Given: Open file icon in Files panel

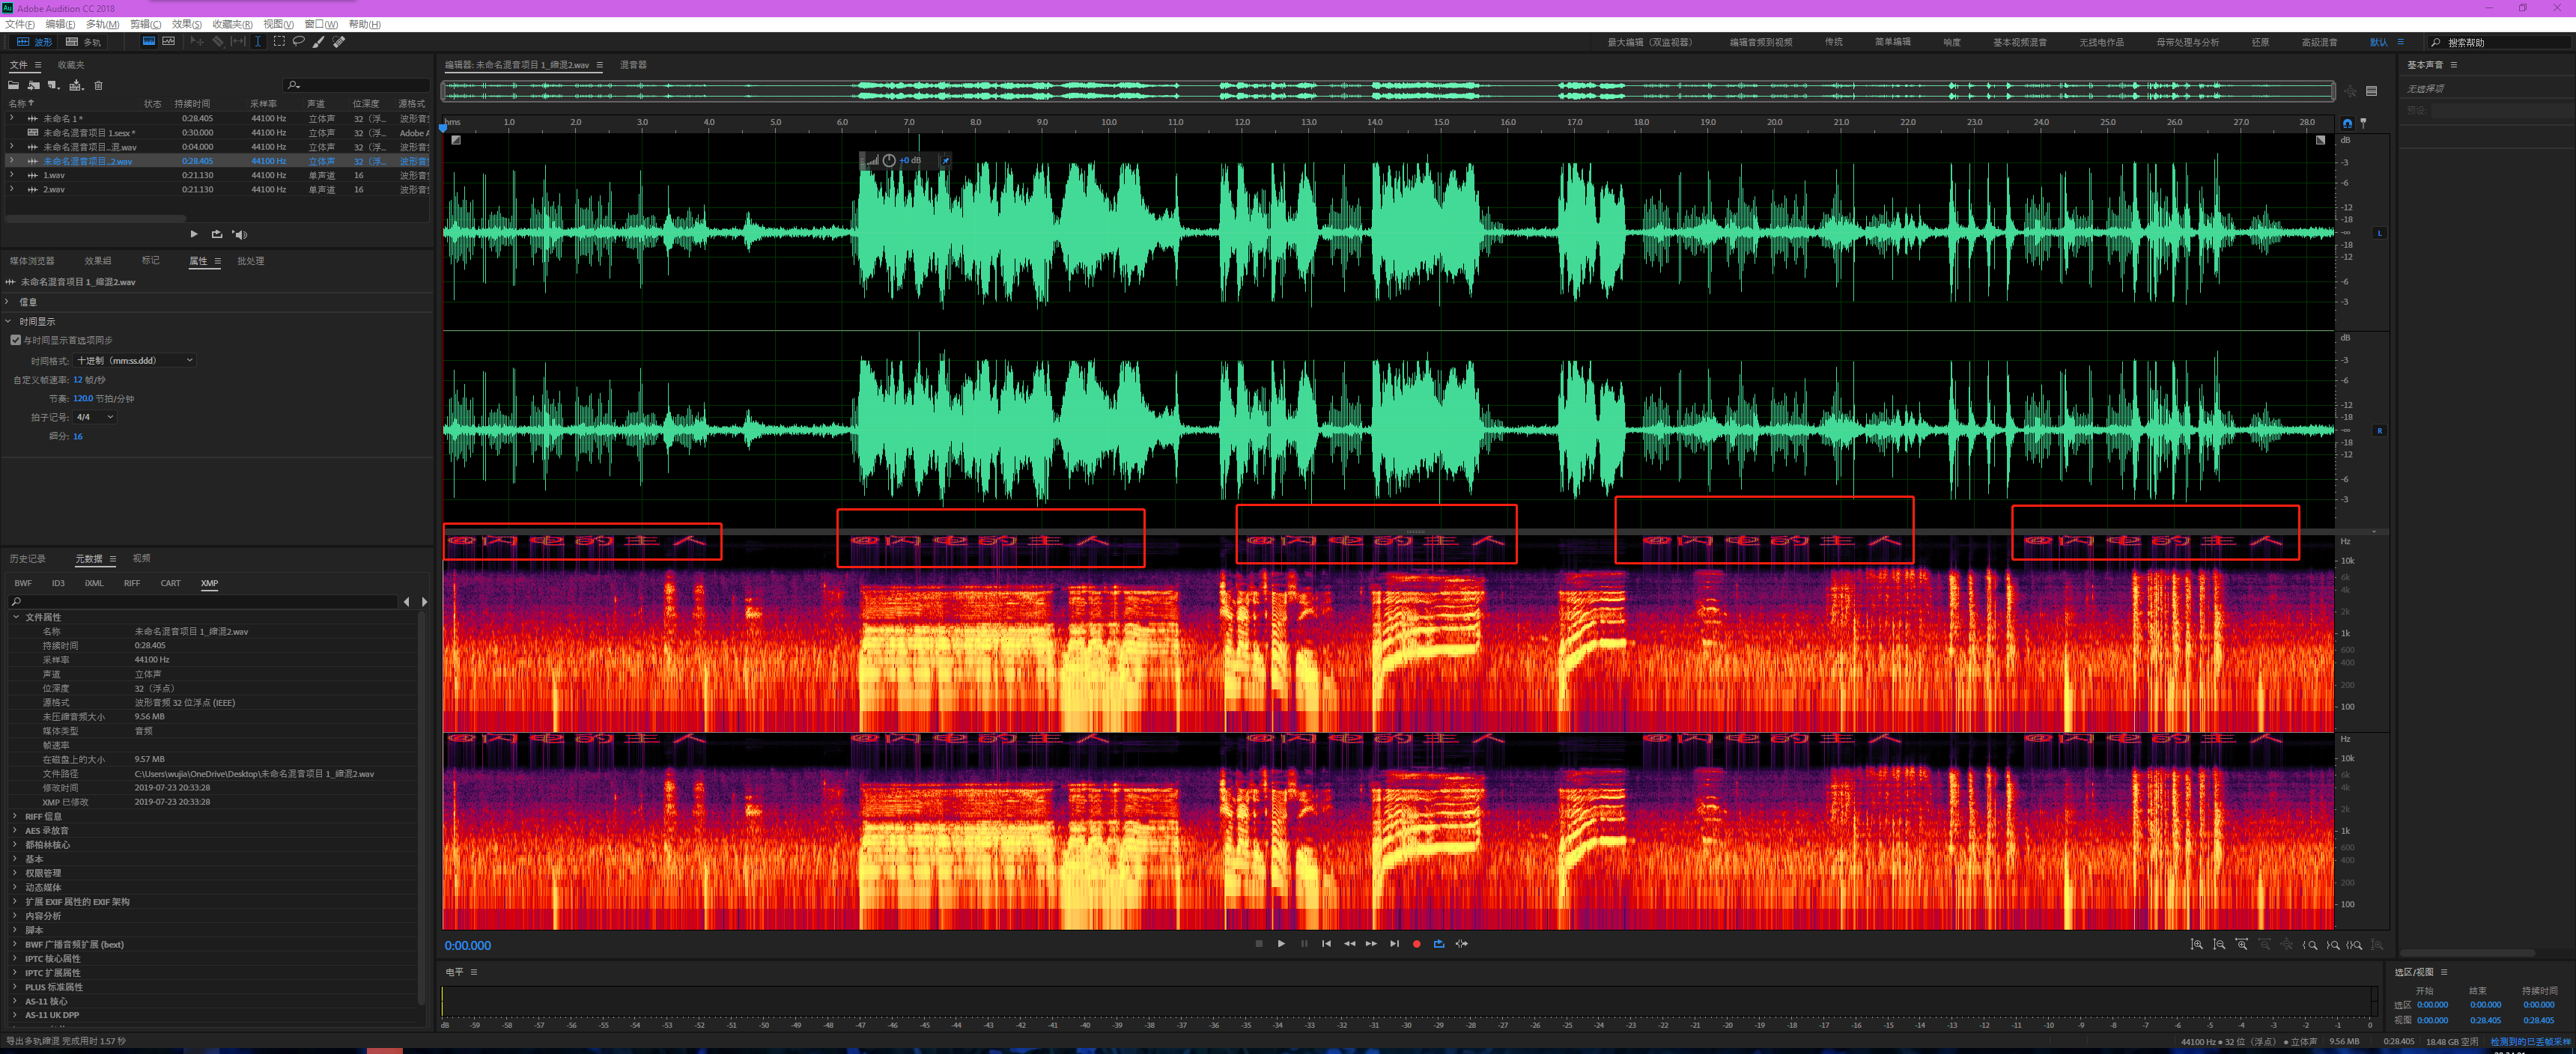Looking at the screenshot, I should point(14,85).
